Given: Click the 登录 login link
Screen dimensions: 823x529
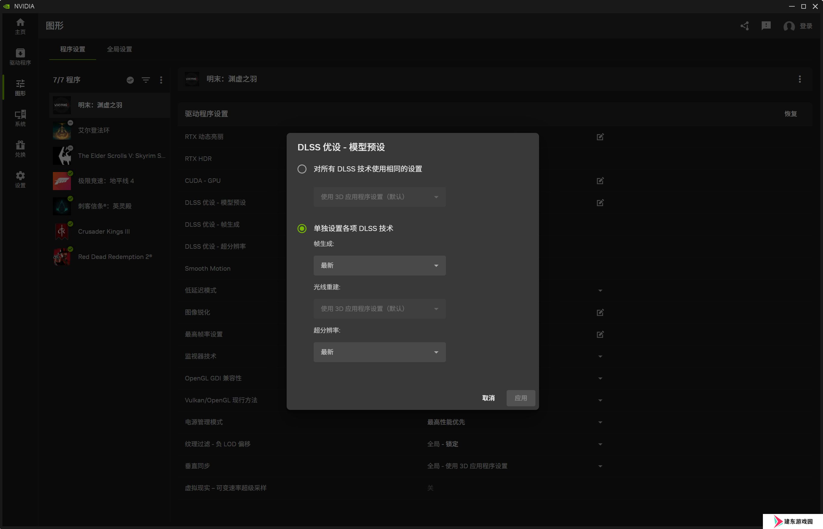Looking at the screenshot, I should pyautogui.click(x=806, y=26).
